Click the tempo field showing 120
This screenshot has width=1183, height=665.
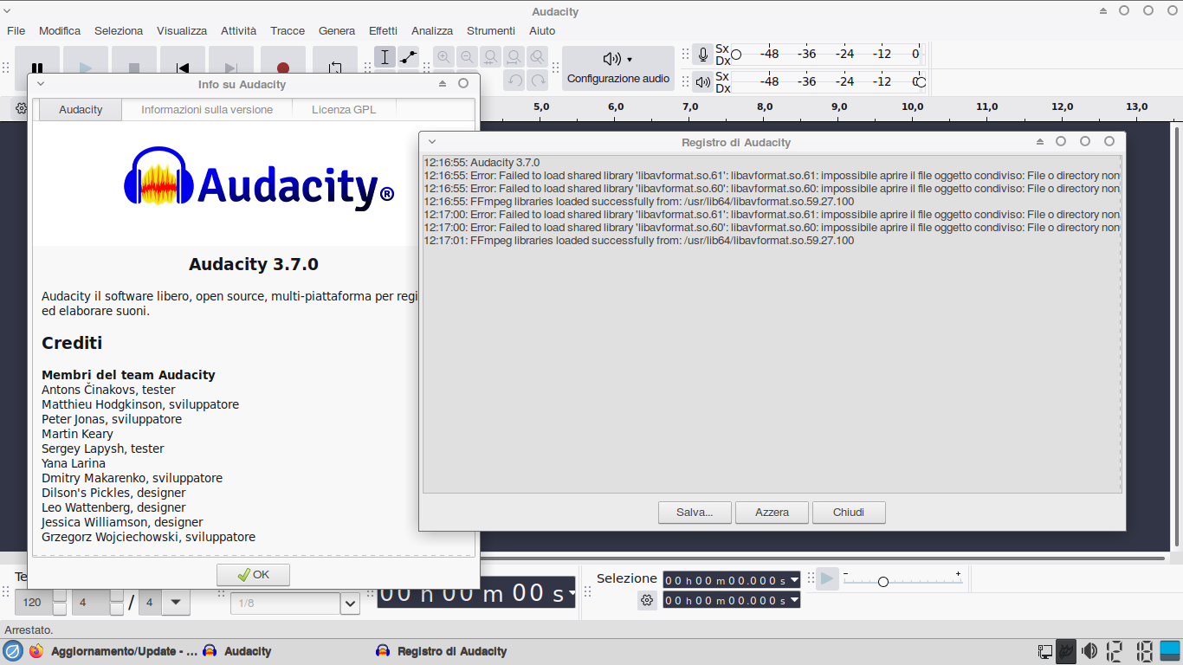(x=34, y=603)
